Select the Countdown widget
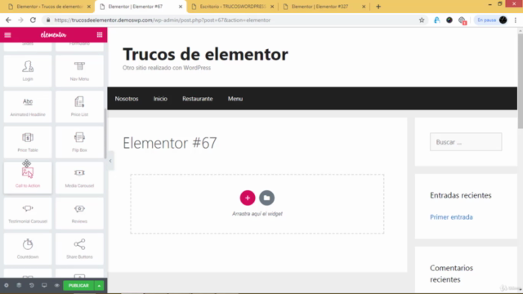The height and width of the screenshot is (294, 523). tap(28, 249)
